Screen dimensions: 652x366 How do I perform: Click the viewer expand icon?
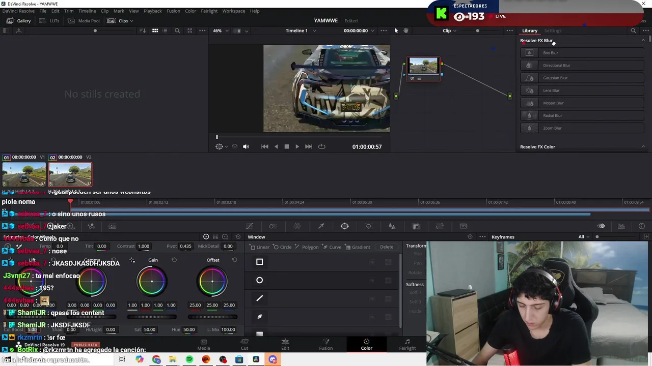pos(189,30)
